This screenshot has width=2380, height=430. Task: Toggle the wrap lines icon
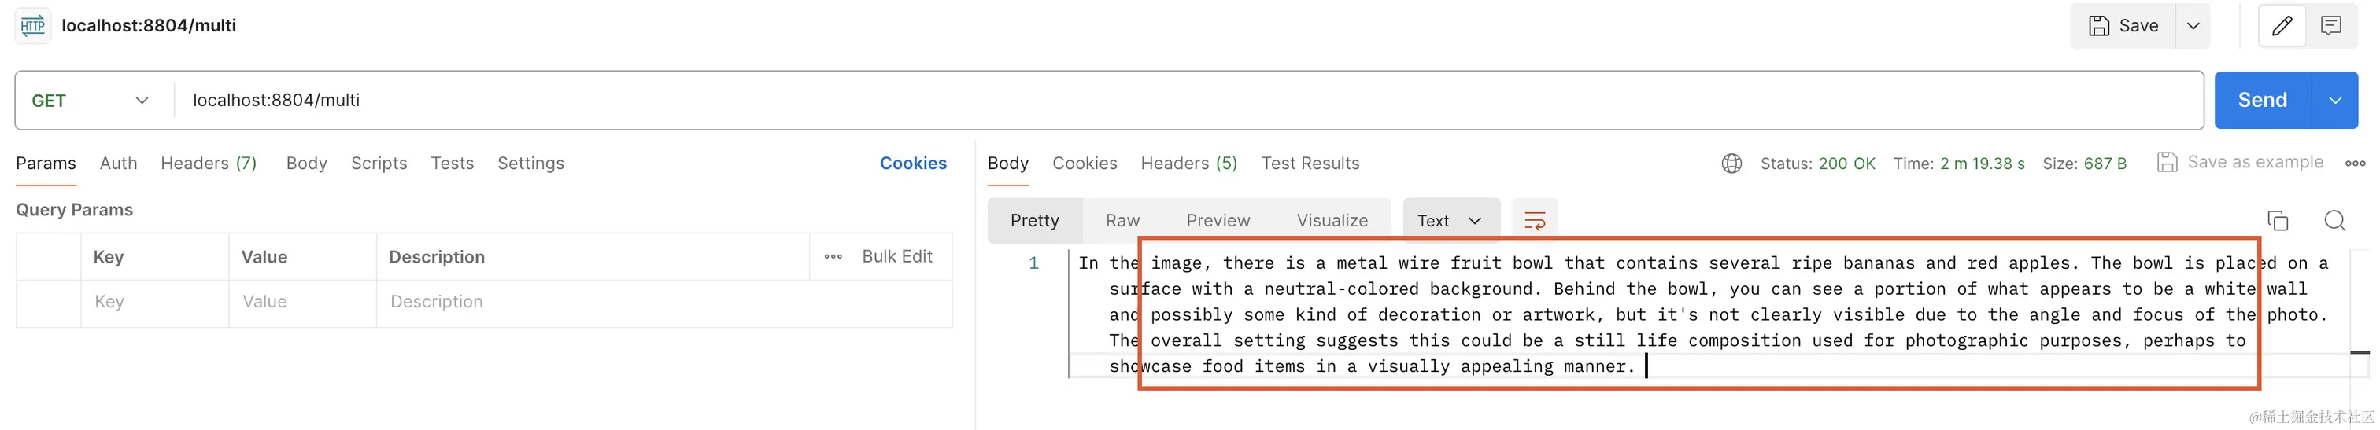(1535, 221)
